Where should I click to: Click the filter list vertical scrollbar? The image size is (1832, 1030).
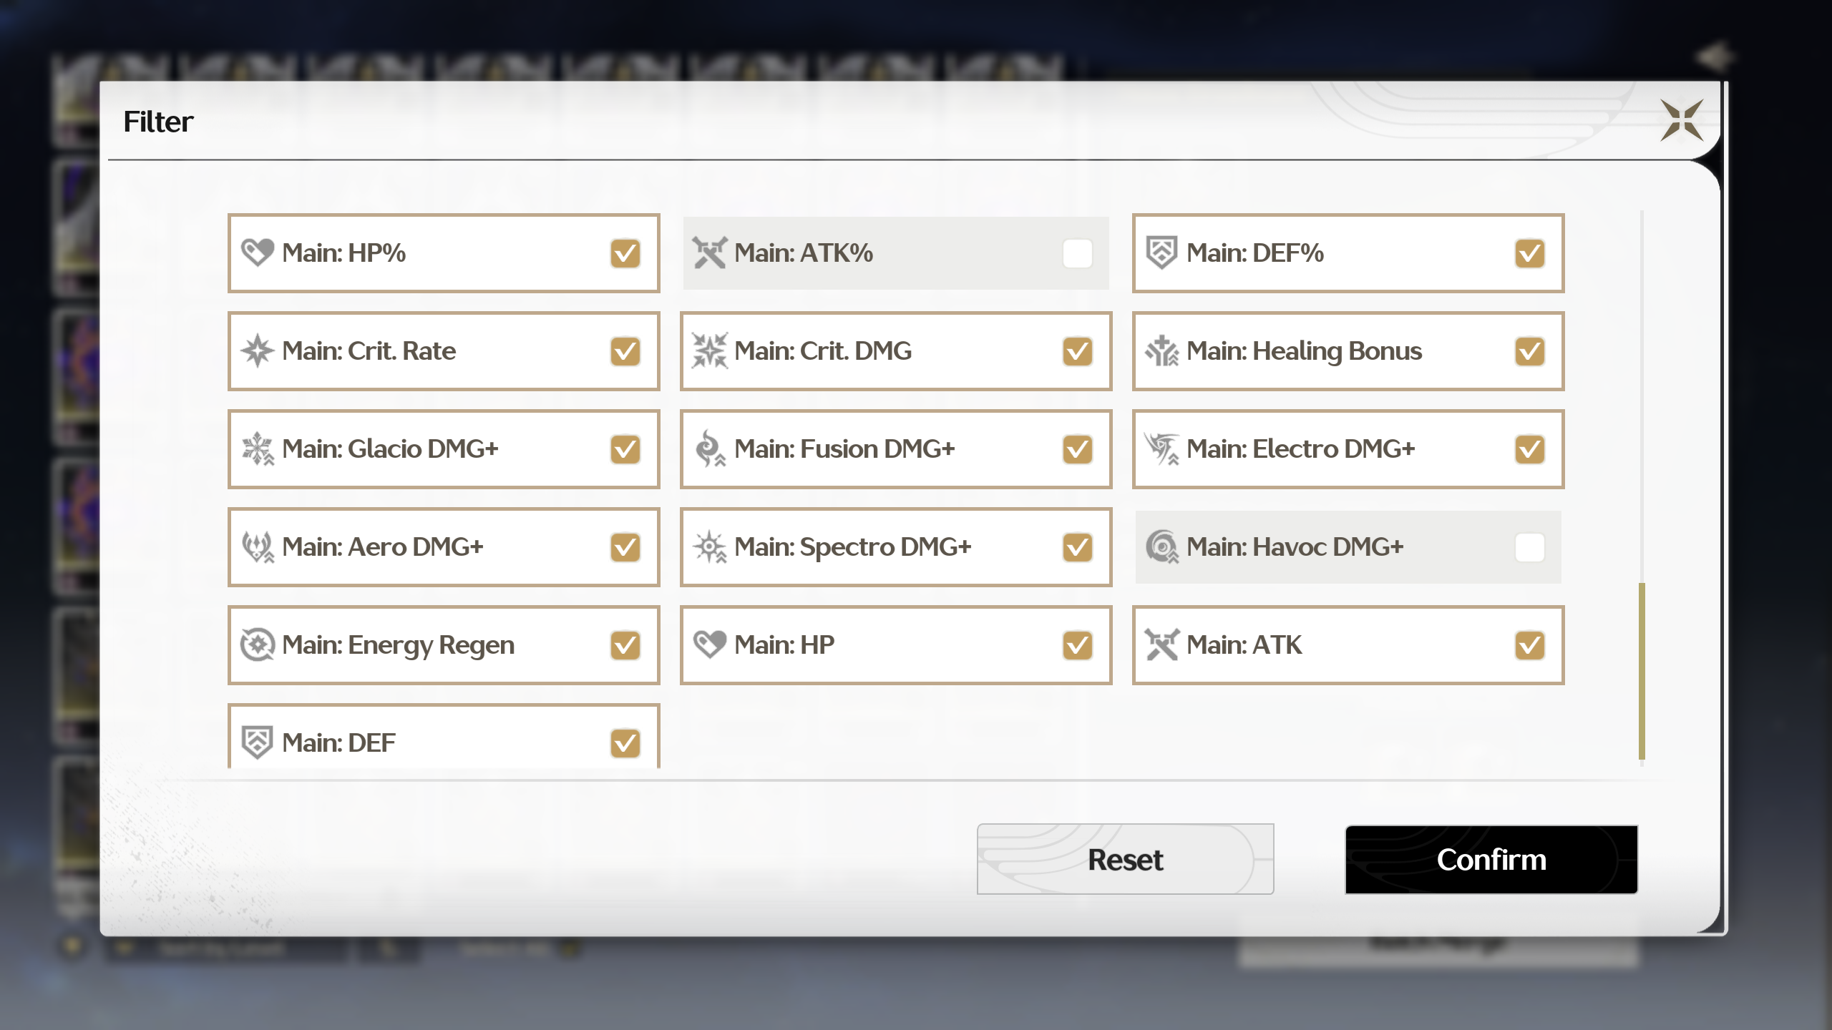click(x=1642, y=671)
